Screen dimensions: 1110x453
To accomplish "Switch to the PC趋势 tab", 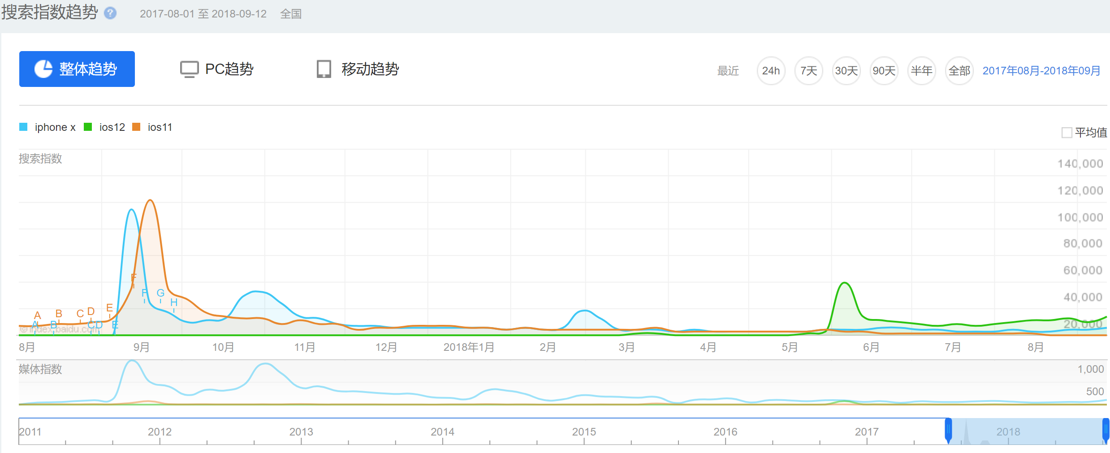I will 217,69.
